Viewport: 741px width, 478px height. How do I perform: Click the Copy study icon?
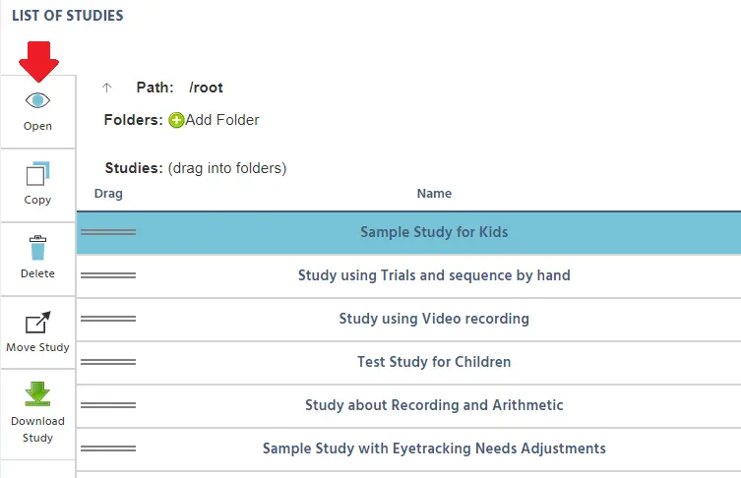coord(37,174)
